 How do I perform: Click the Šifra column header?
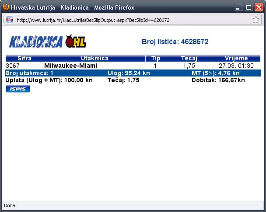pos(24,58)
